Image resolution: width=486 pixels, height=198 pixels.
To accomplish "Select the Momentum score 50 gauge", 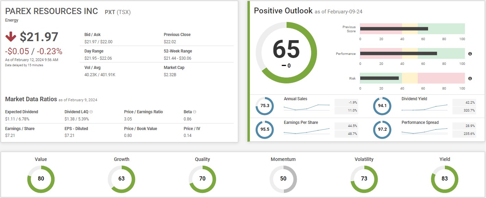I will (x=283, y=179).
